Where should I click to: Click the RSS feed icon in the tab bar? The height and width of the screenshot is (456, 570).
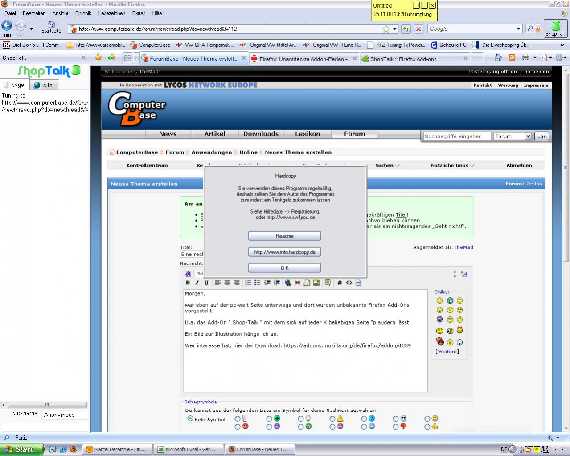click(512, 58)
